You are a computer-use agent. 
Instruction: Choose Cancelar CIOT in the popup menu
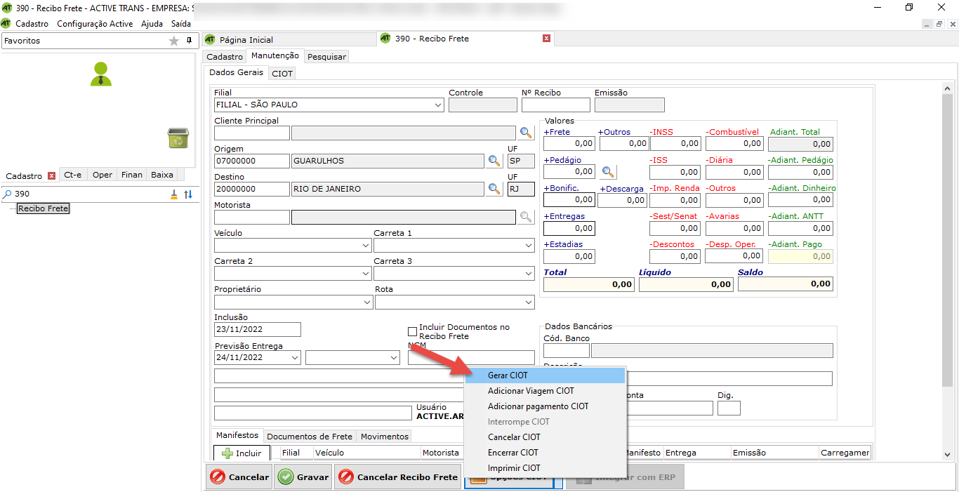point(514,437)
